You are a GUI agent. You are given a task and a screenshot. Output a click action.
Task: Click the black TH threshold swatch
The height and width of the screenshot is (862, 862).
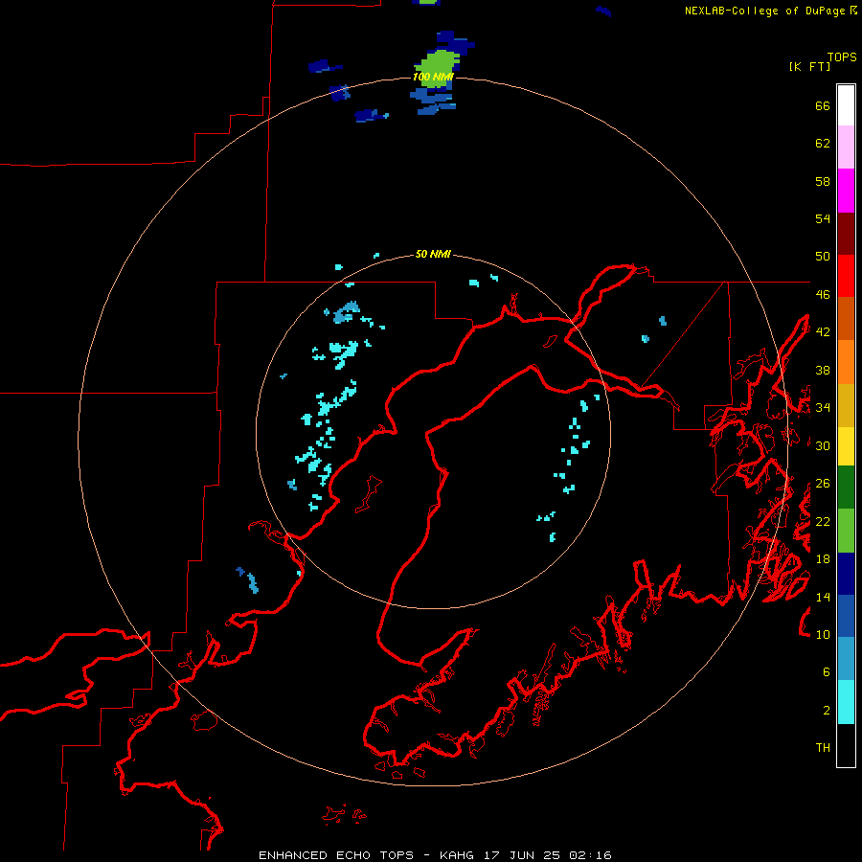(846, 745)
